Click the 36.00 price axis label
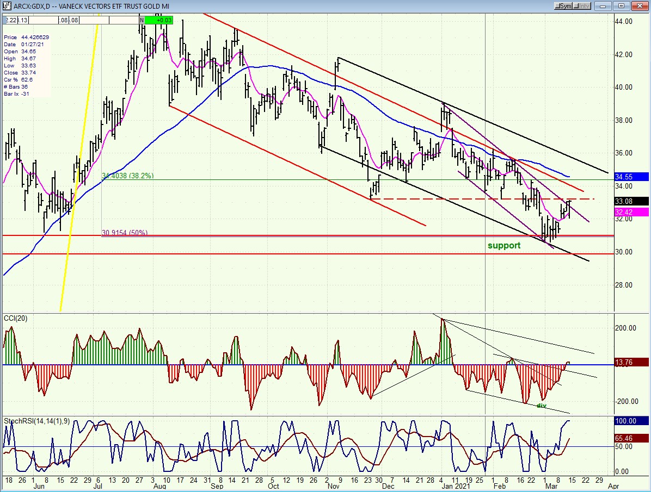This screenshot has width=651, height=492. click(x=624, y=153)
